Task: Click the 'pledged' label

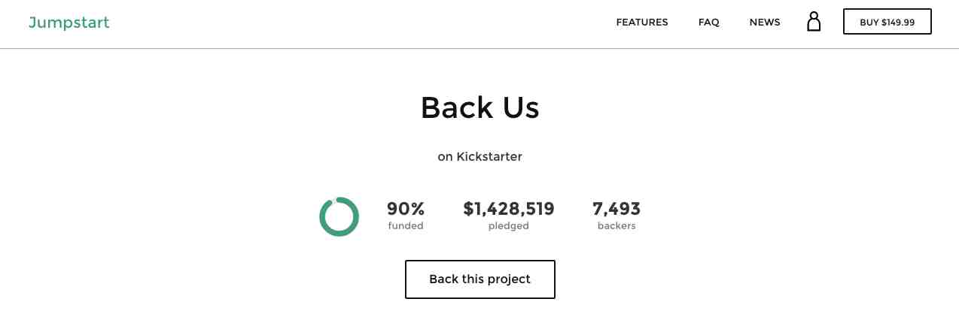Action: point(509,226)
